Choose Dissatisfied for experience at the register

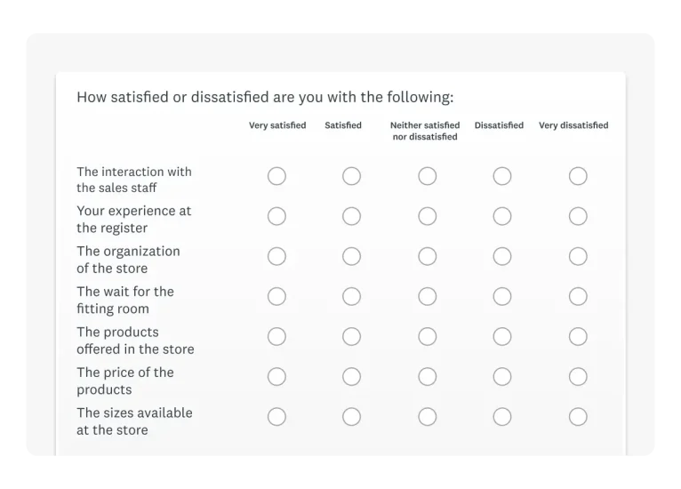(x=502, y=216)
